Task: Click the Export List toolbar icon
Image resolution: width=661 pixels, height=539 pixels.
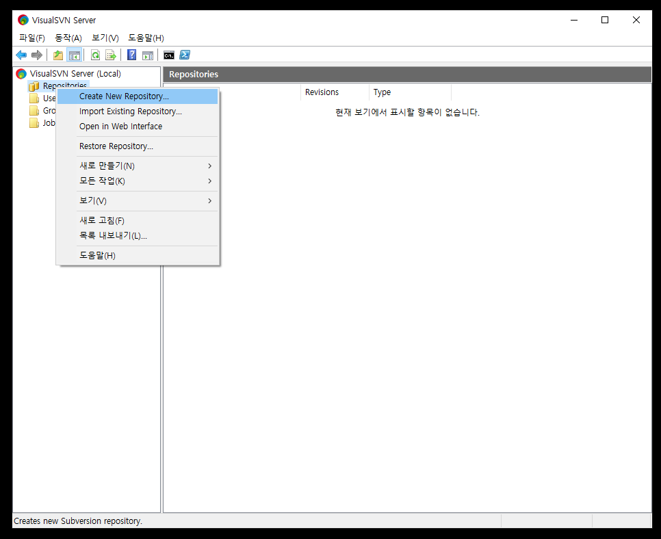Action: pyautogui.click(x=111, y=55)
